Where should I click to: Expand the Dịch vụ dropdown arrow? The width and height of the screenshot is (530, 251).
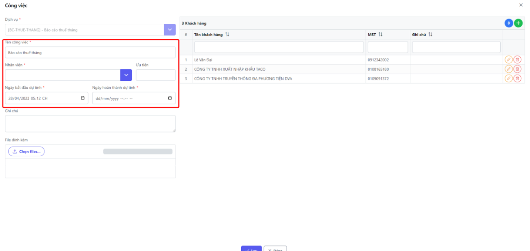[x=170, y=30]
